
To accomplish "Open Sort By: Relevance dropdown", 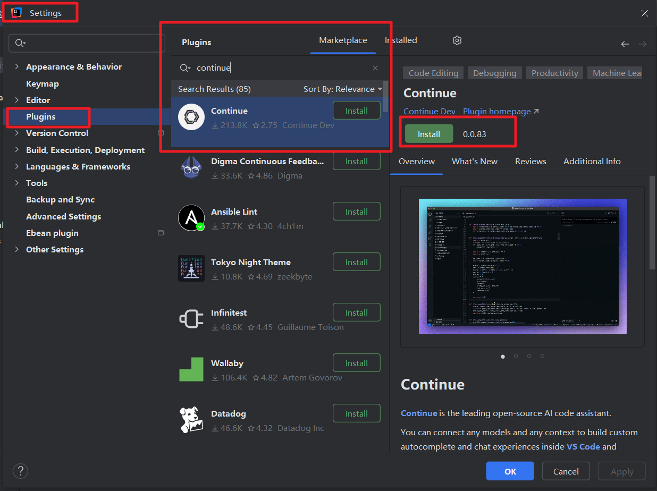I will [343, 89].
